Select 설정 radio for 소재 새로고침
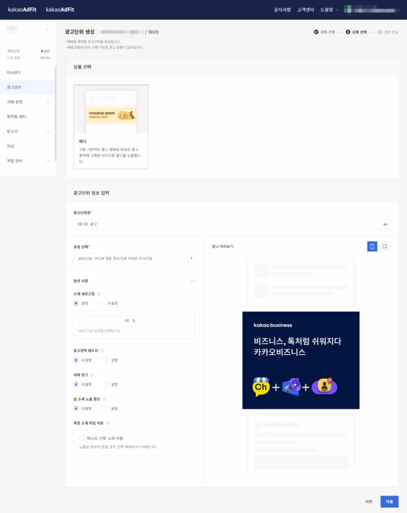This screenshot has height=513, width=407. pos(76,303)
